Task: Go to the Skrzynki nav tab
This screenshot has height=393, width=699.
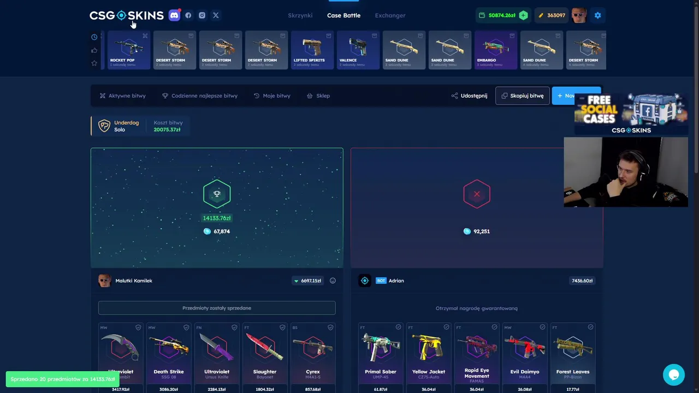Action: (x=300, y=15)
